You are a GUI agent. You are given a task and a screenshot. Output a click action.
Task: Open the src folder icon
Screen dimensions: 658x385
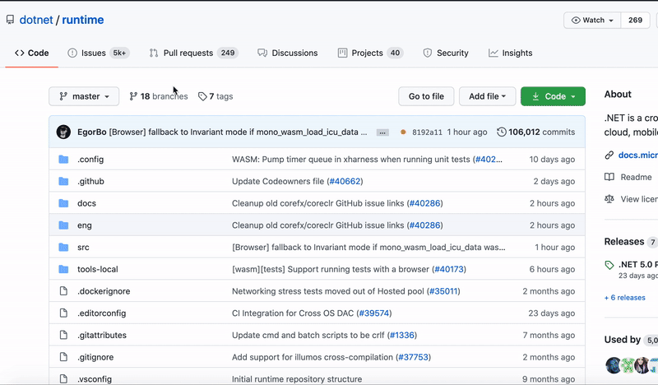click(63, 247)
